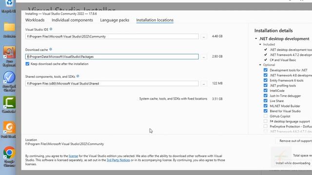Click the info icon next to Download cache
This screenshot has width=312, height=175.
[x=51, y=50]
